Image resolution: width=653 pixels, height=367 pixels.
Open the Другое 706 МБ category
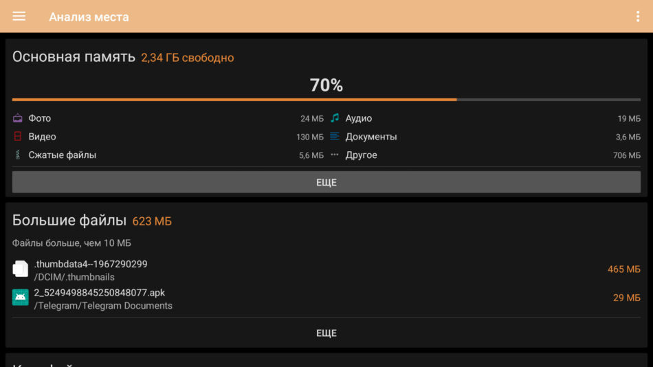pos(485,155)
